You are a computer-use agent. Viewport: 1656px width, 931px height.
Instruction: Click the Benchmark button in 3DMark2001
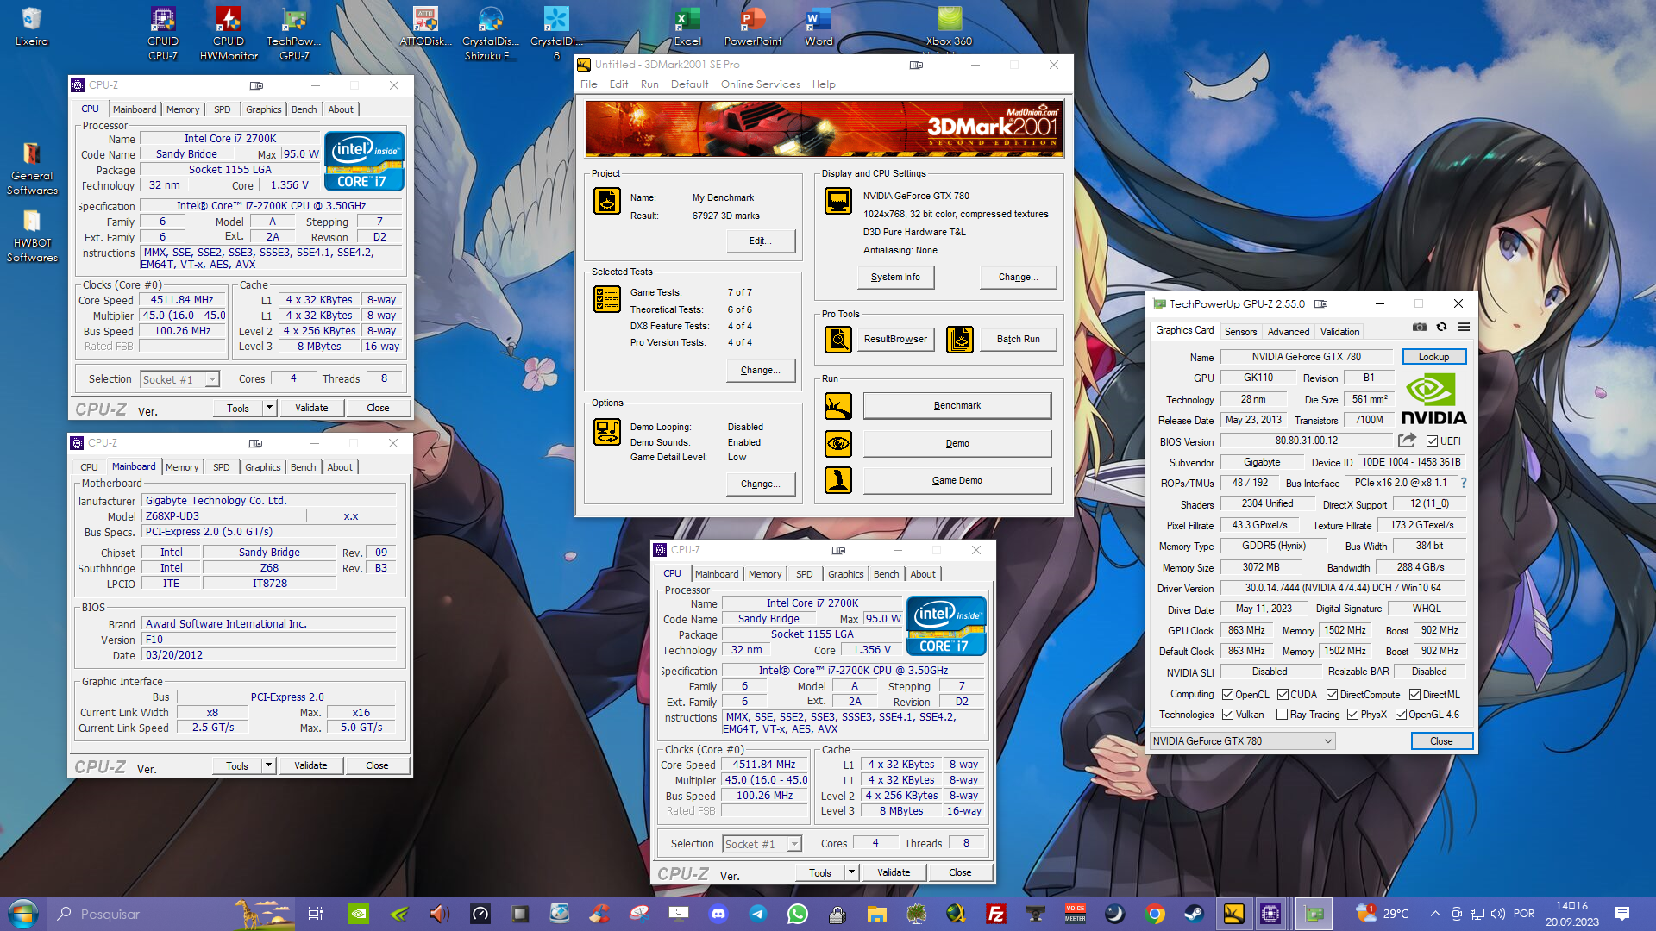pyautogui.click(x=957, y=406)
